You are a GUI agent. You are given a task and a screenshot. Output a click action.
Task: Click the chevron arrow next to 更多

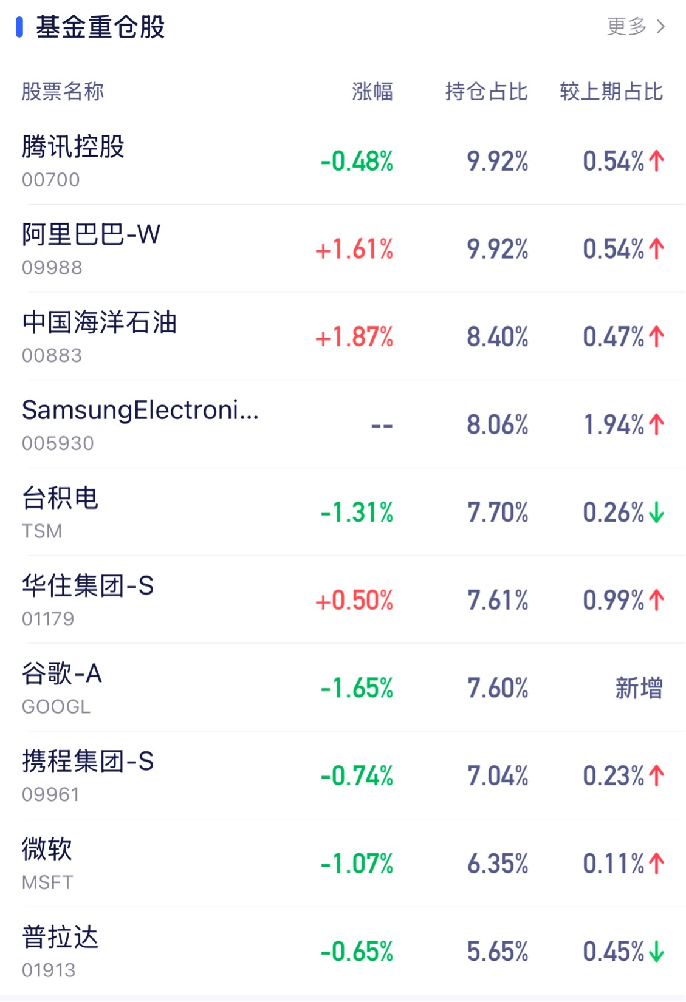click(661, 27)
